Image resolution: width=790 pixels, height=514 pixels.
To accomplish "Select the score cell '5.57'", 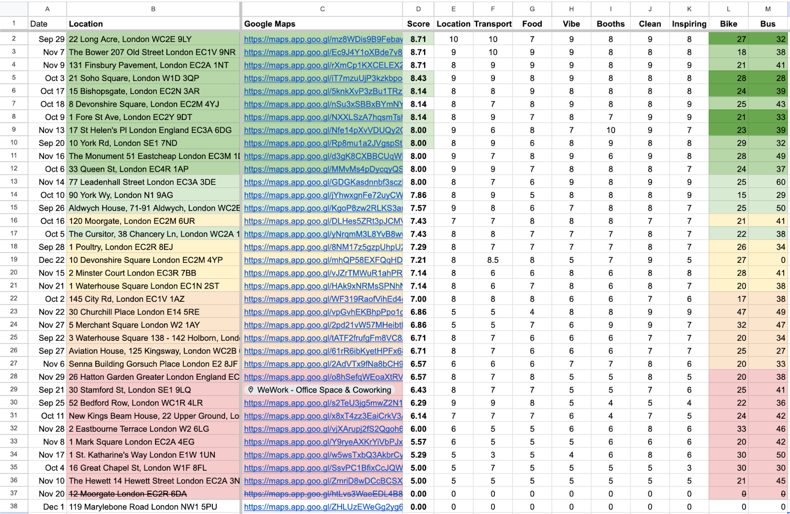I will click(x=418, y=442).
